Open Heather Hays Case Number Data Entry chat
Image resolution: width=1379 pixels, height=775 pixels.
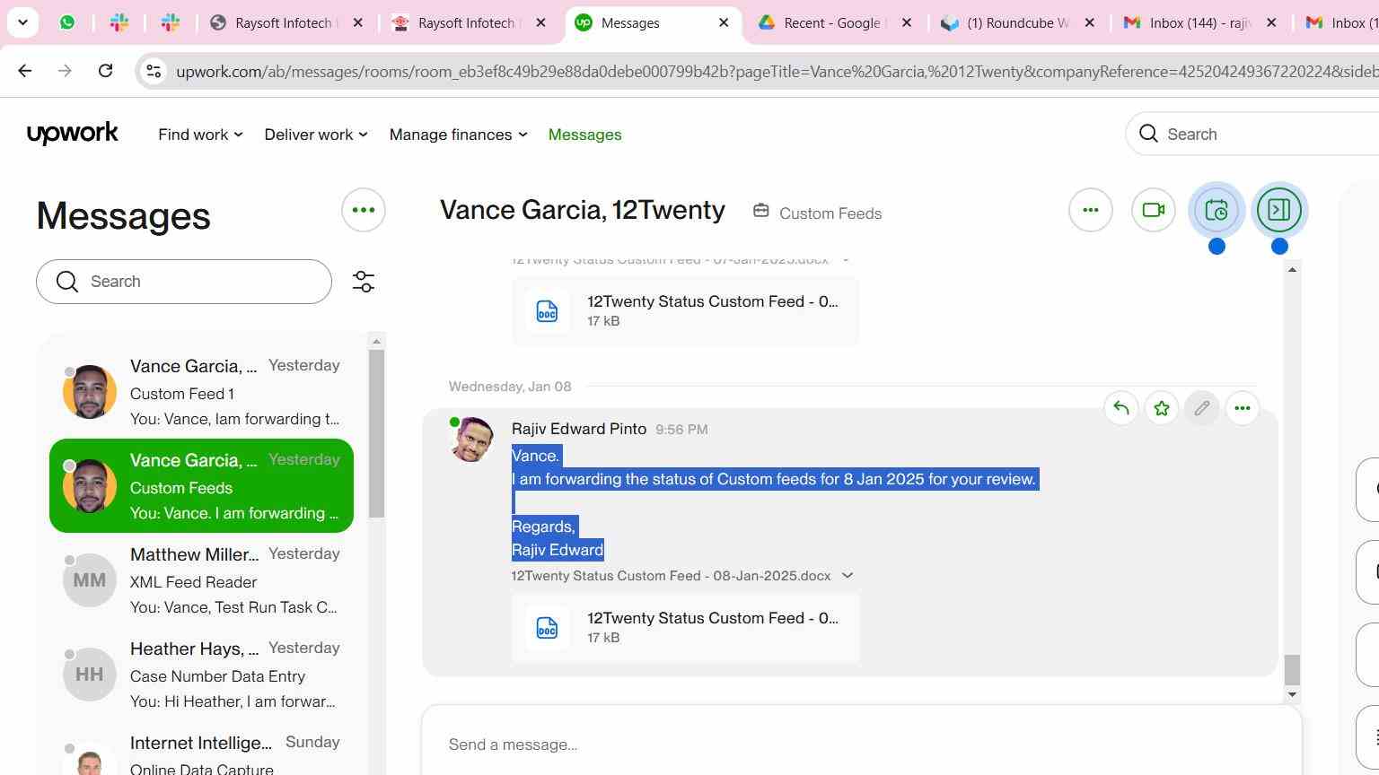(201, 675)
